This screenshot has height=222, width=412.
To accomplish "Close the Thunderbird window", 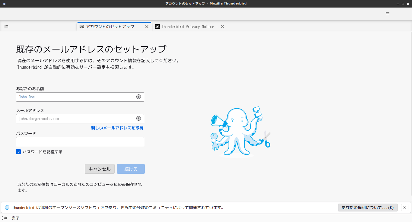I will (408, 4).
